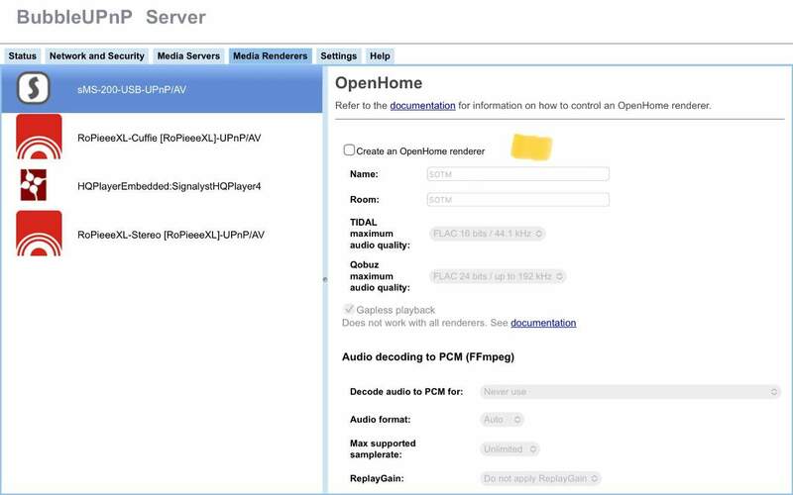
Task: Click the BubbleUPnP Server title
Action: tap(111, 17)
